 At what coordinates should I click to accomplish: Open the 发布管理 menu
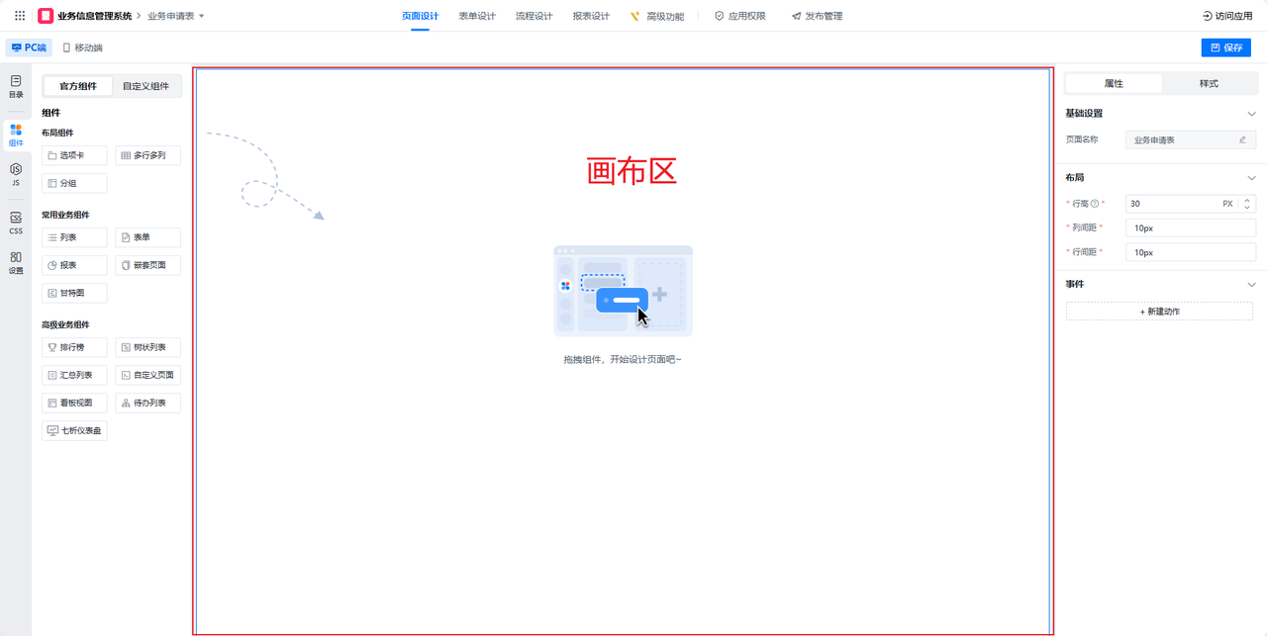817,16
